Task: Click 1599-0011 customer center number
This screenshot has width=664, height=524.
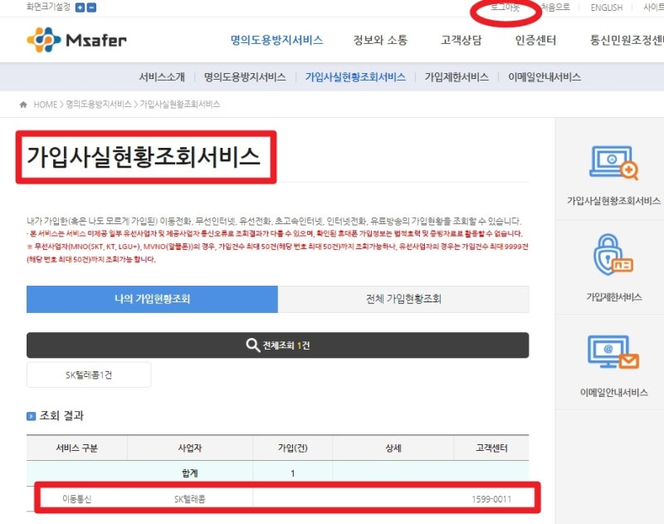Action: [x=491, y=499]
